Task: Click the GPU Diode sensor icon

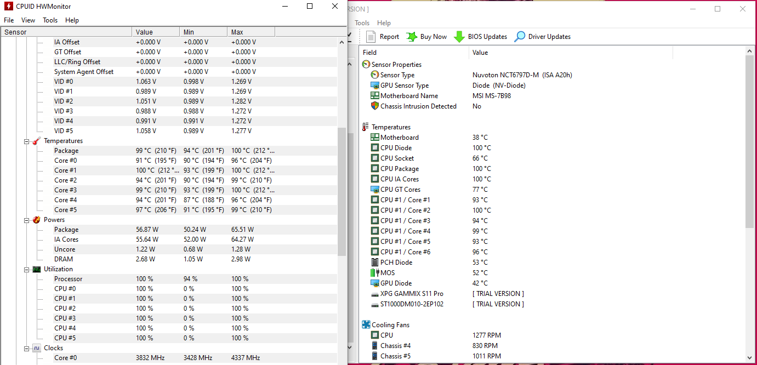Action: click(x=375, y=283)
